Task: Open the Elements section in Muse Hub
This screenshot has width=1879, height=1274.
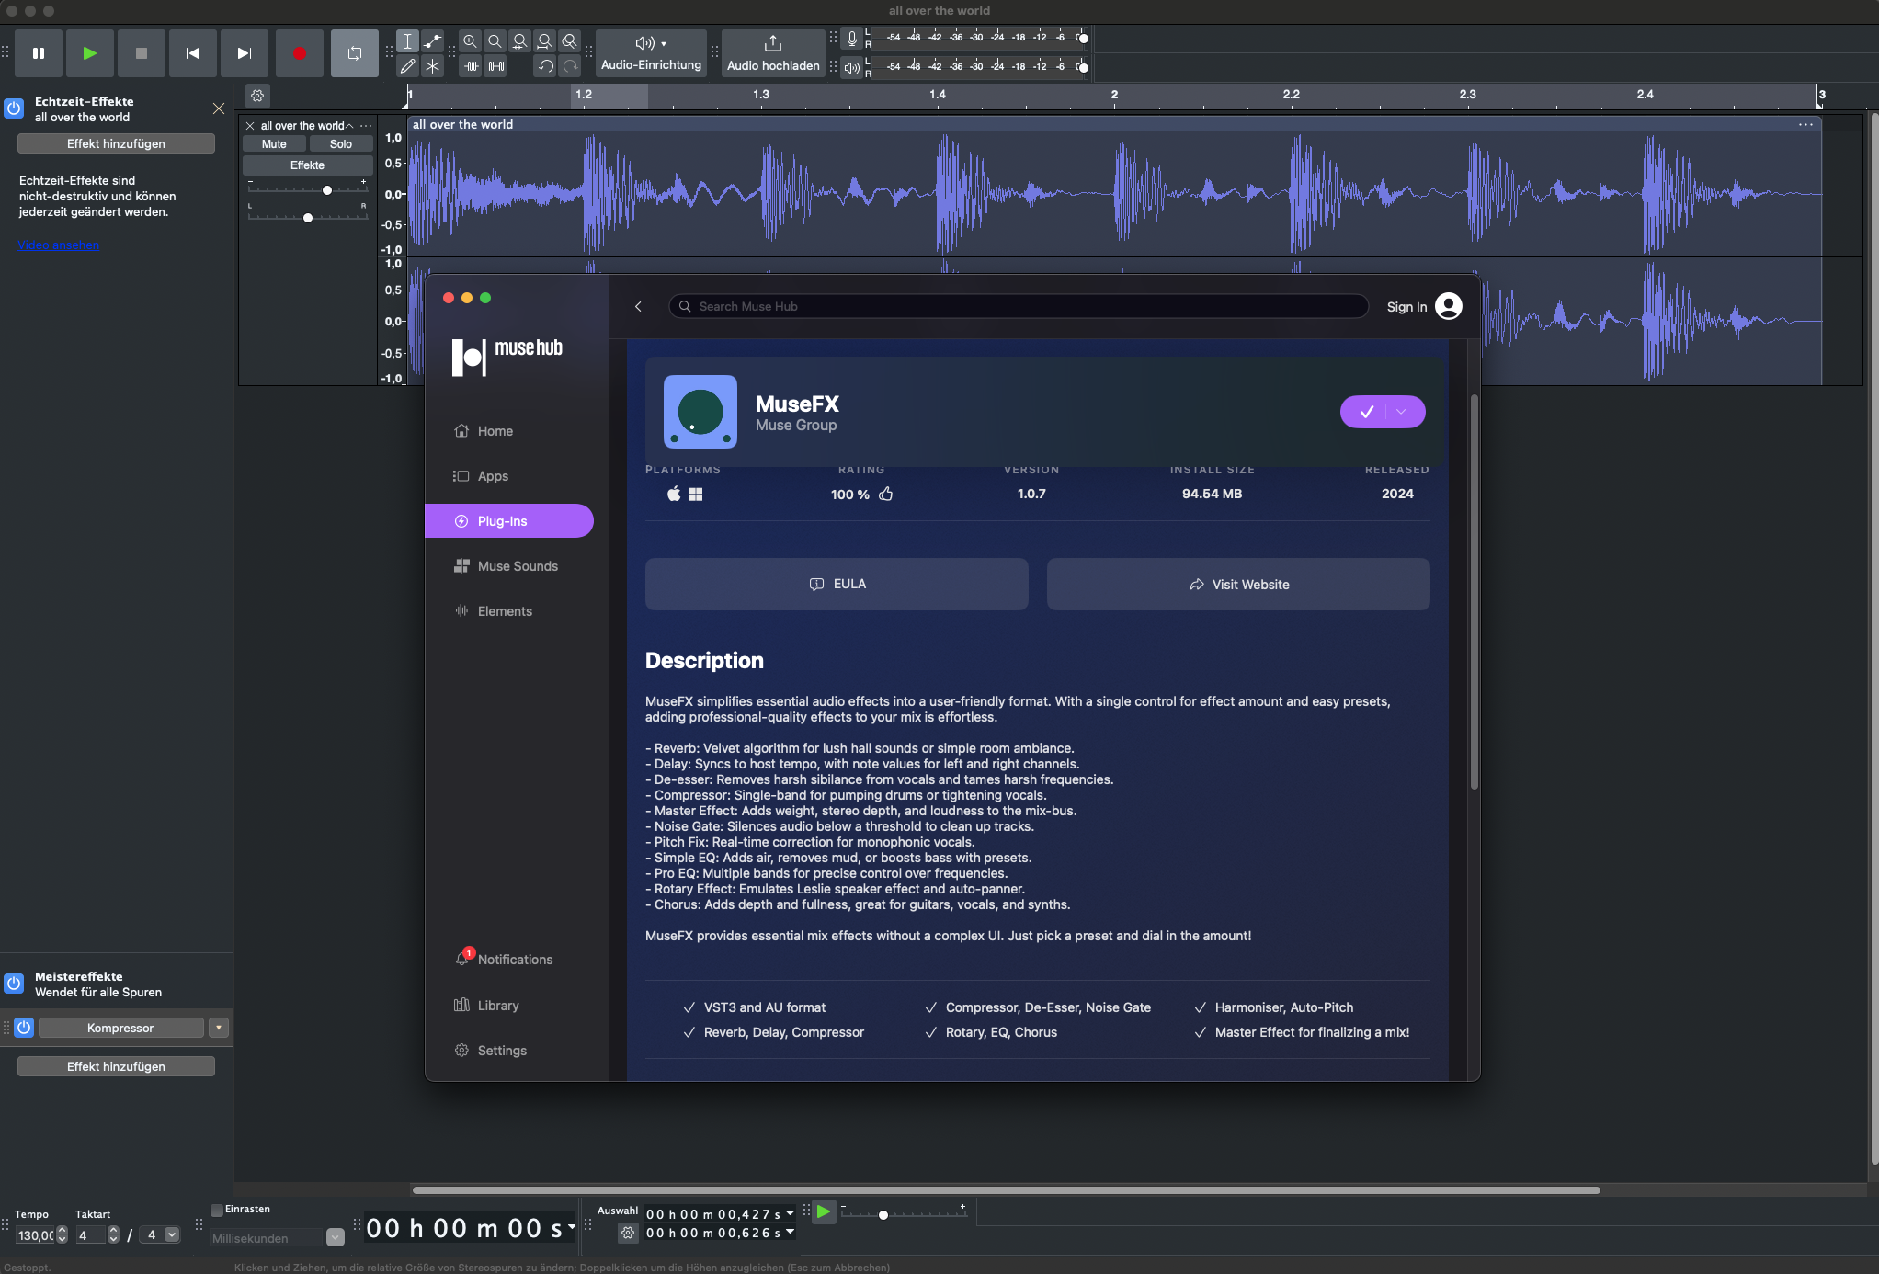Action: click(505, 610)
